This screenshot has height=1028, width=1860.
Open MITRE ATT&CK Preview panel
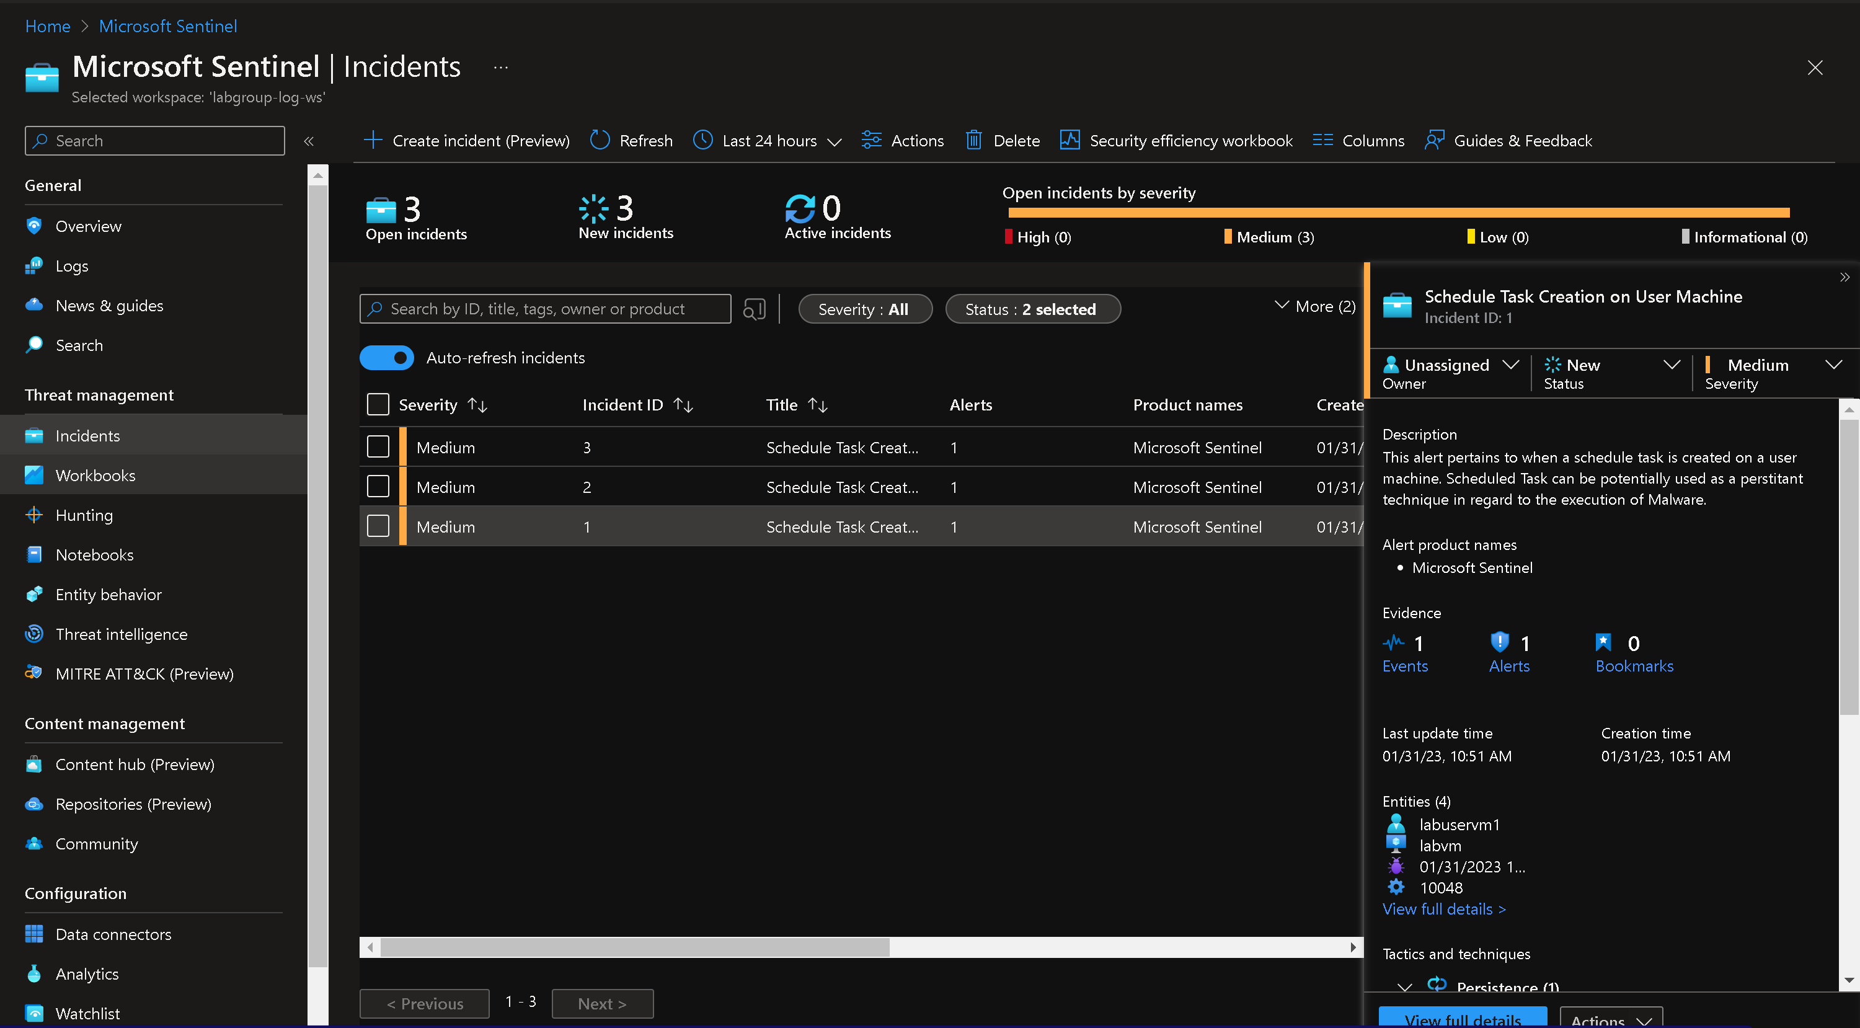[x=143, y=673]
